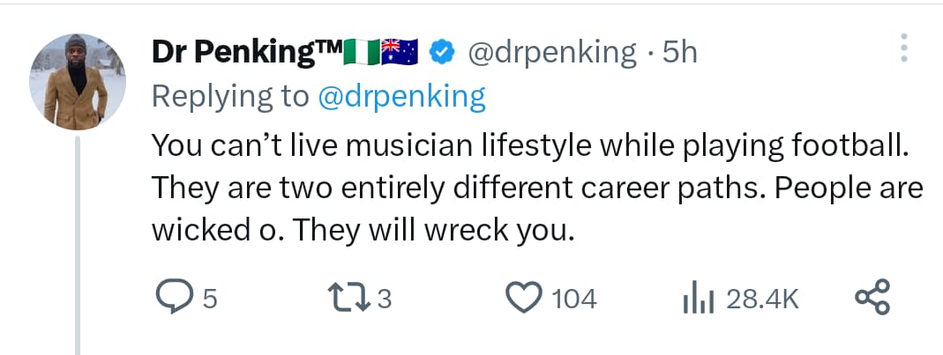
Task: Click the 28.4K views count
Action: tap(762, 300)
